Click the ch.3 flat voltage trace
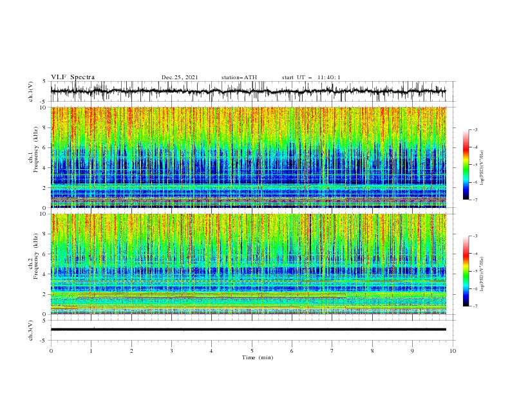The width and height of the screenshot is (510, 394). click(x=249, y=330)
